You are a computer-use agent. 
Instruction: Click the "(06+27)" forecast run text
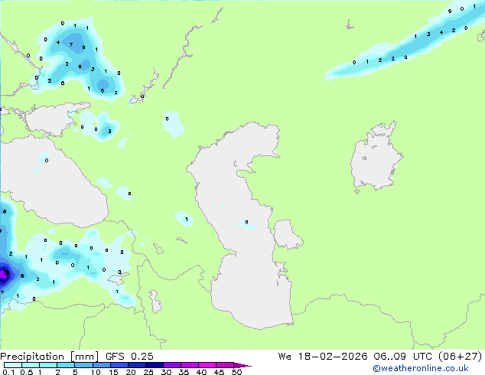tap(461, 357)
